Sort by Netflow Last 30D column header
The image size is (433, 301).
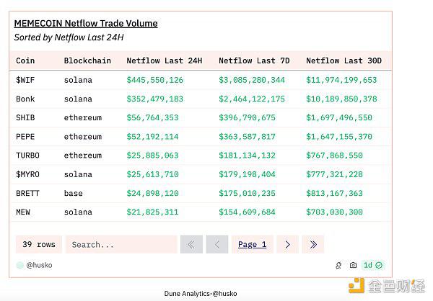tap(344, 60)
